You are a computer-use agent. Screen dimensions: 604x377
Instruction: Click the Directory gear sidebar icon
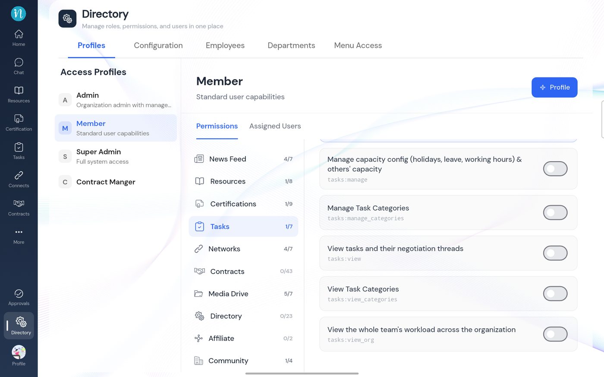coord(19,326)
